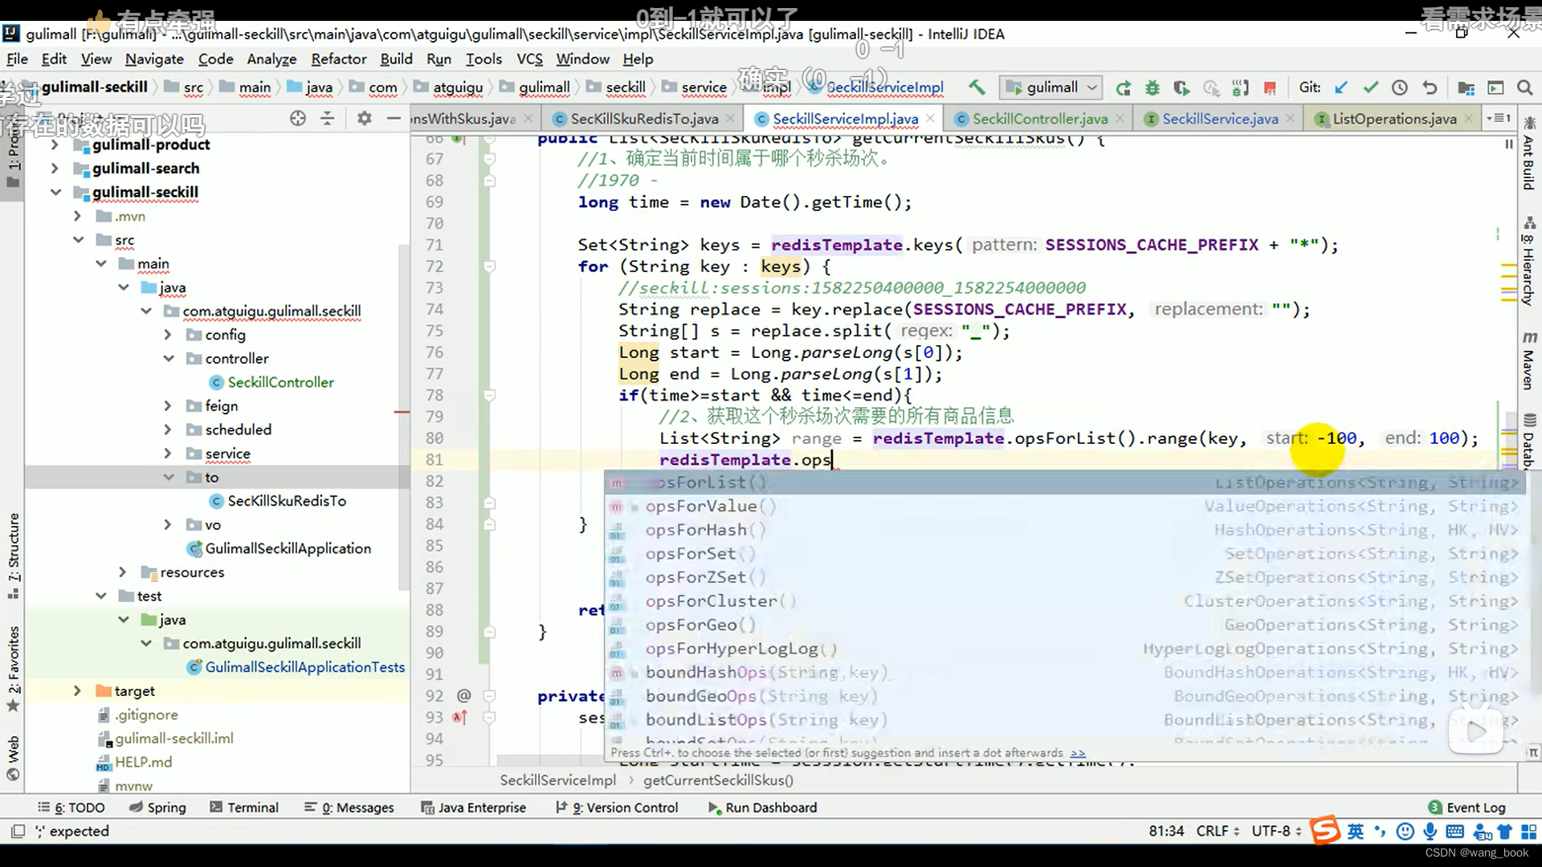
Task: Open the Structure tool window
Action: [14, 556]
